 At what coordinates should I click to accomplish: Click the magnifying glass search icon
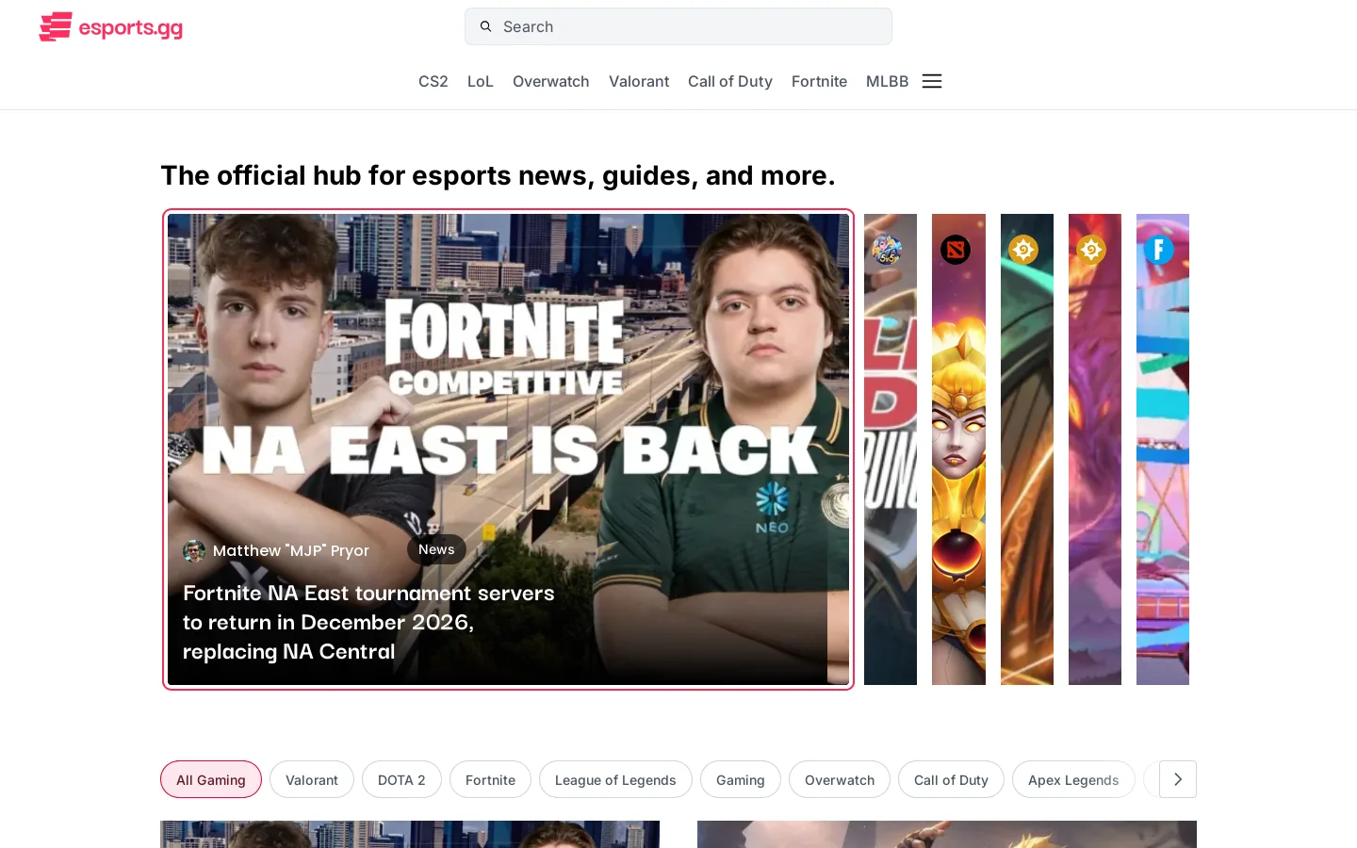pos(486,26)
